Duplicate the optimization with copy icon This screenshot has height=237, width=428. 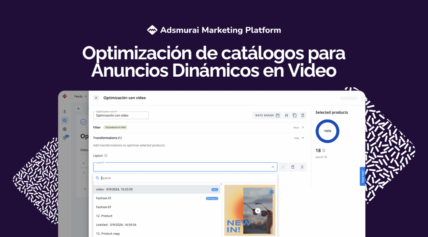(294, 115)
